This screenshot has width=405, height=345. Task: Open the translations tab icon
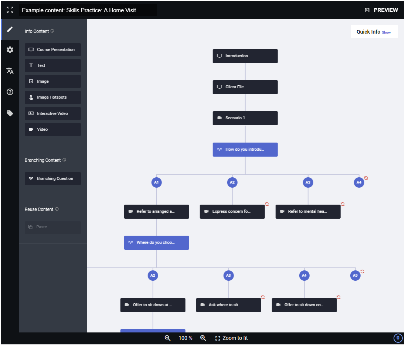pos(10,71)
